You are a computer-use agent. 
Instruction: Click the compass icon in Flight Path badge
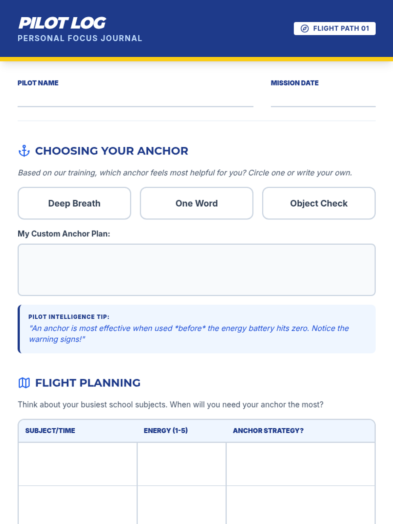pyautogui.click(x=305, y=28)
